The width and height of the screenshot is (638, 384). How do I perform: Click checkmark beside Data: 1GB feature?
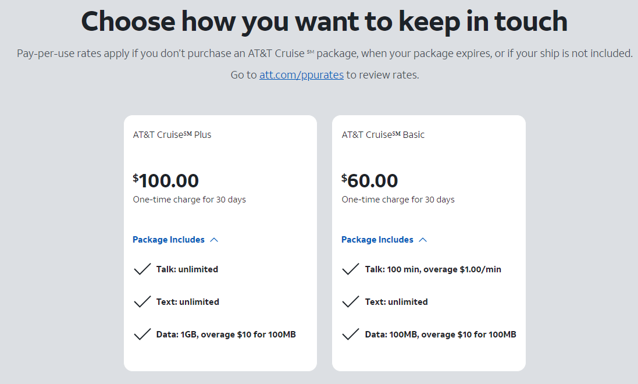click(x=142, y=335)
